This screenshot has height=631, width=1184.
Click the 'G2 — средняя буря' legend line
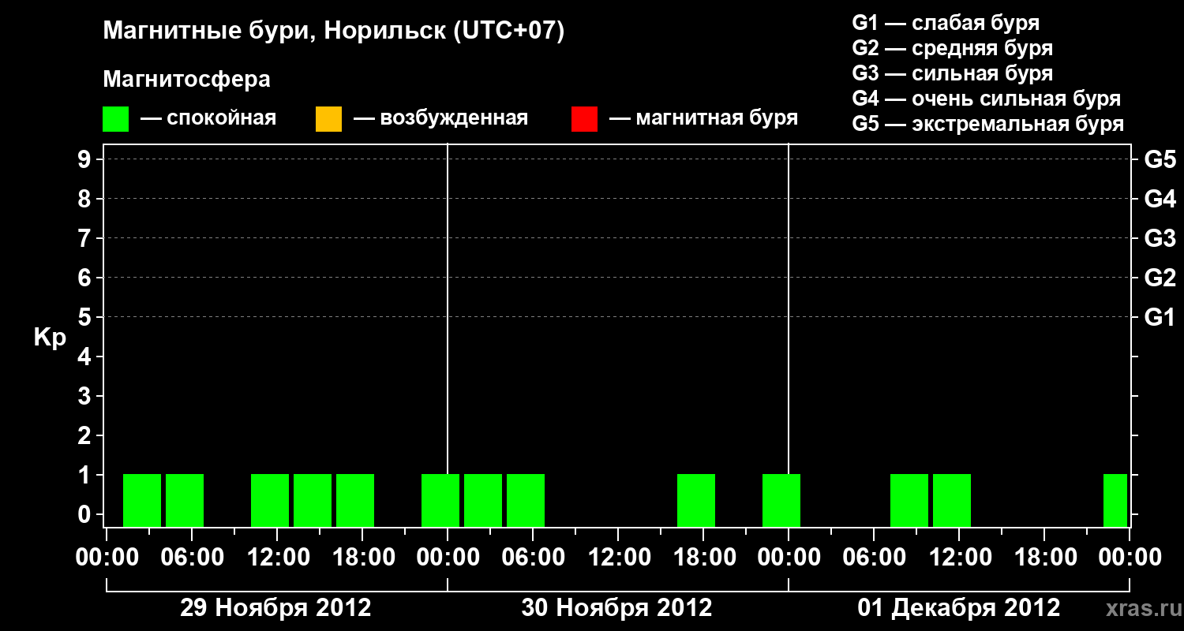point(953,48)
